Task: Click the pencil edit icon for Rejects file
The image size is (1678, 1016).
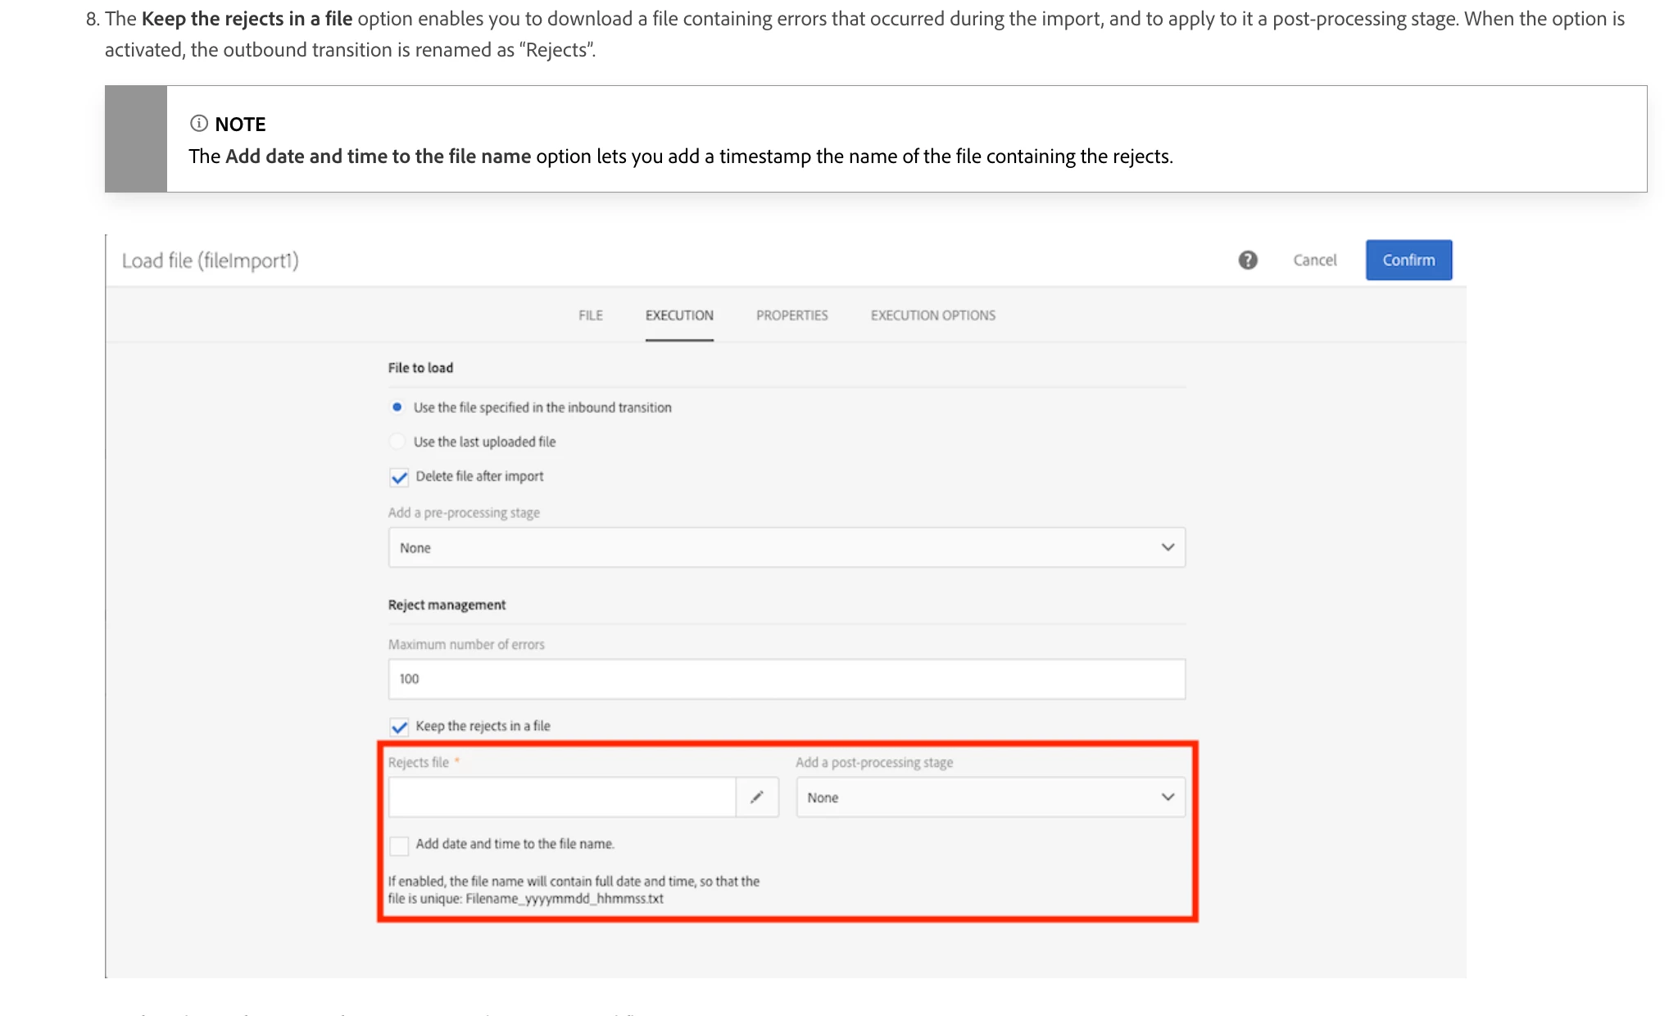Action: point(757,796)
